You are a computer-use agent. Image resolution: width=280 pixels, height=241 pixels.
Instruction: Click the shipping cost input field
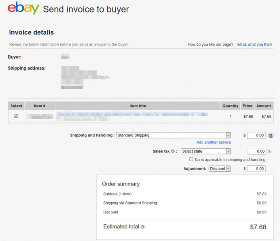point(256,135)
